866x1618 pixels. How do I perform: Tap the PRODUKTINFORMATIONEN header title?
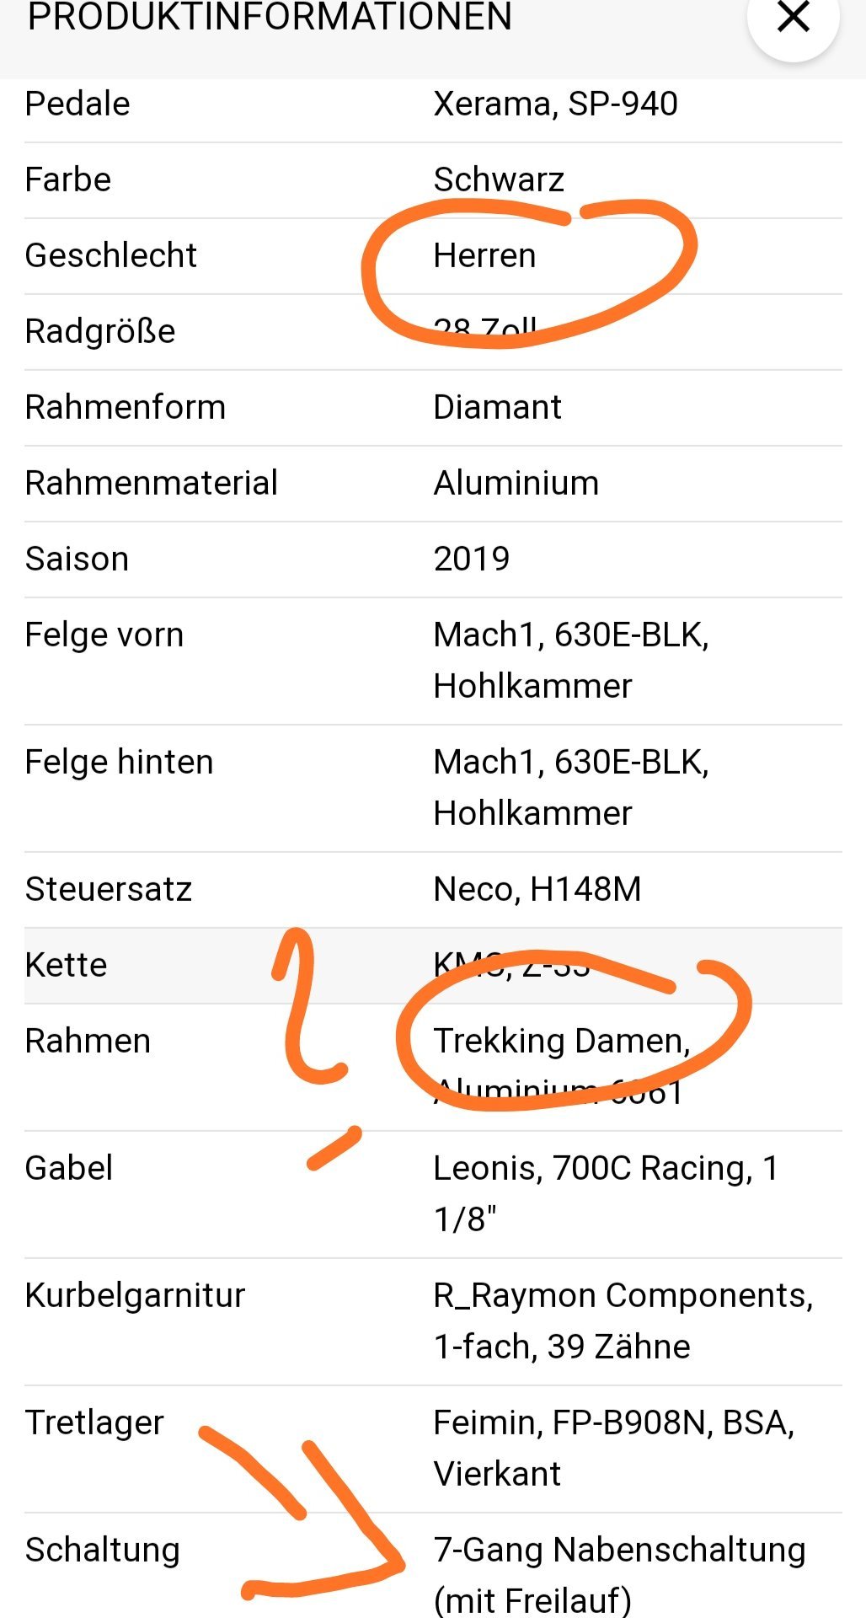click(270, 17)
